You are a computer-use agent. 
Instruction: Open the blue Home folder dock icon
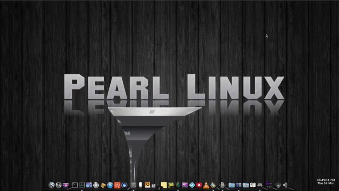[232, 185]
